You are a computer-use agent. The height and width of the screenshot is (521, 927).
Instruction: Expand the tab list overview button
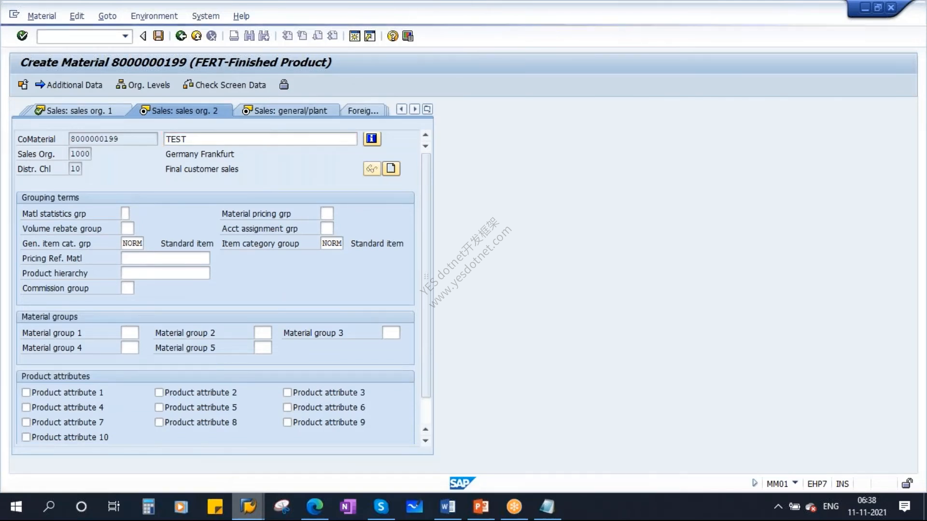pyautogui.click(x=427, y=110)
